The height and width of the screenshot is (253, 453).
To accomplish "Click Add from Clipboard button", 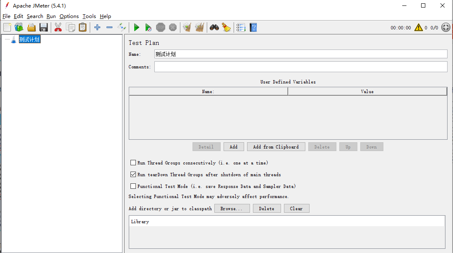I will [276, 147].
